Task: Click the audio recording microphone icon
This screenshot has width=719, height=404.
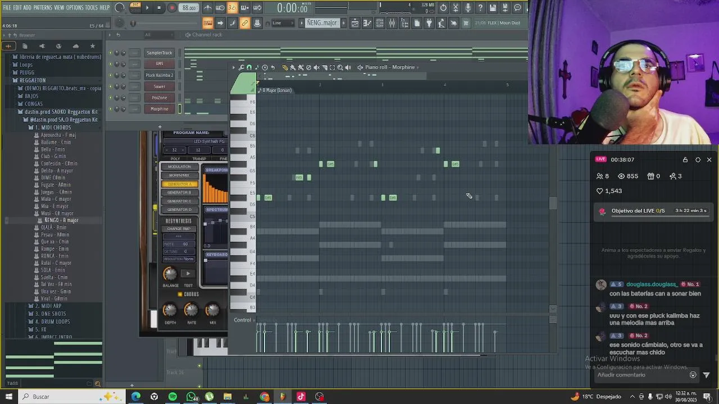Action: [468, 8]
